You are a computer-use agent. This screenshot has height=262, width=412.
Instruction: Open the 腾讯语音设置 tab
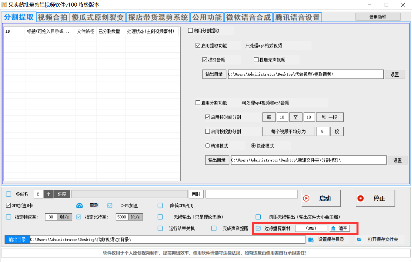(298, 17)
